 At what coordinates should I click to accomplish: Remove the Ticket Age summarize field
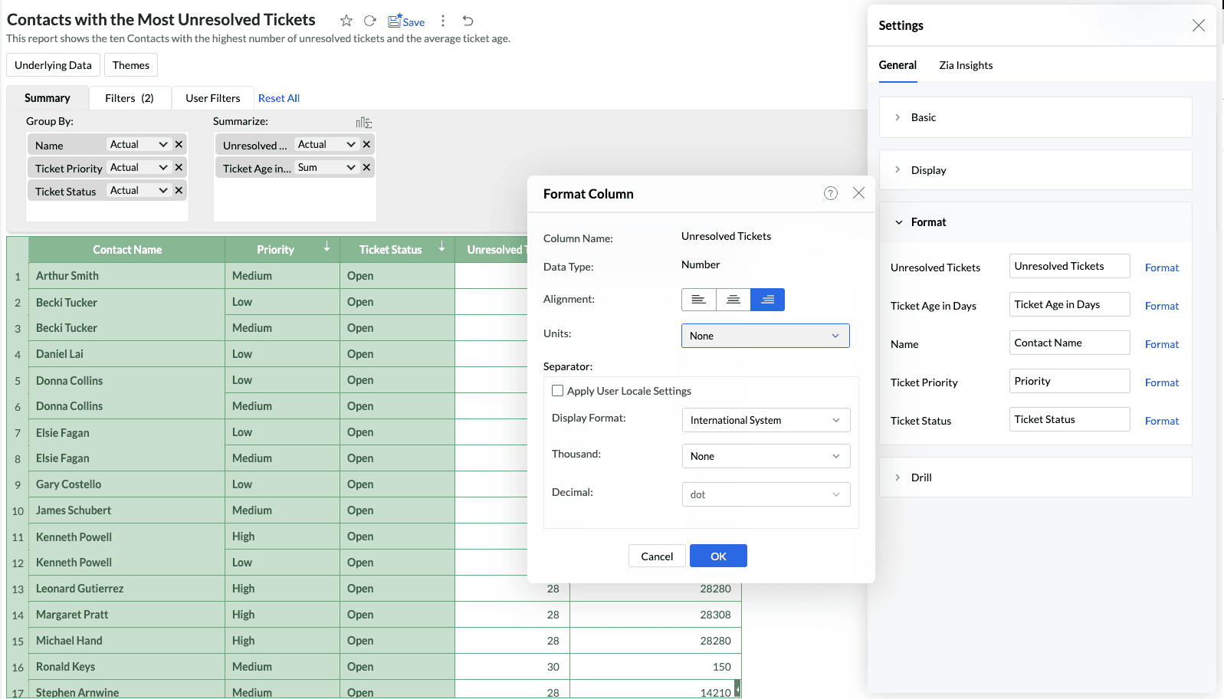[366, 167]
